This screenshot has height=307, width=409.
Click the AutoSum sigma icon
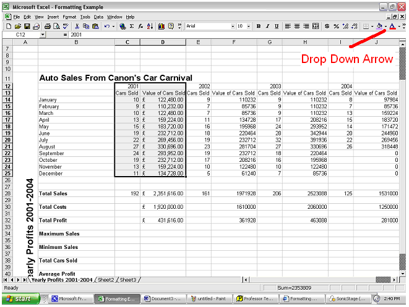(x=132, y=27)
